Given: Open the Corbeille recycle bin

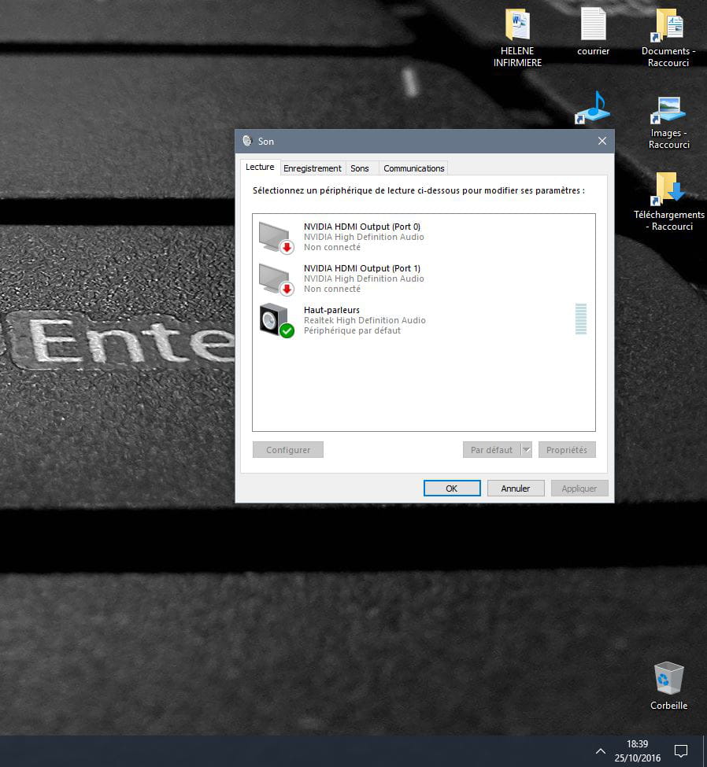Looking at the screenshot, I should click(x=668, y=679).
